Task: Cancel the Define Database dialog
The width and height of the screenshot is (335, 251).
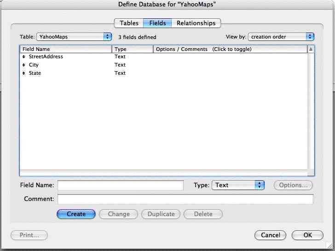Action: click(270, 235)
